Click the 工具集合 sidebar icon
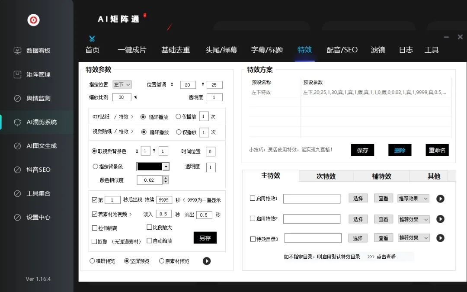 point(18,193)
